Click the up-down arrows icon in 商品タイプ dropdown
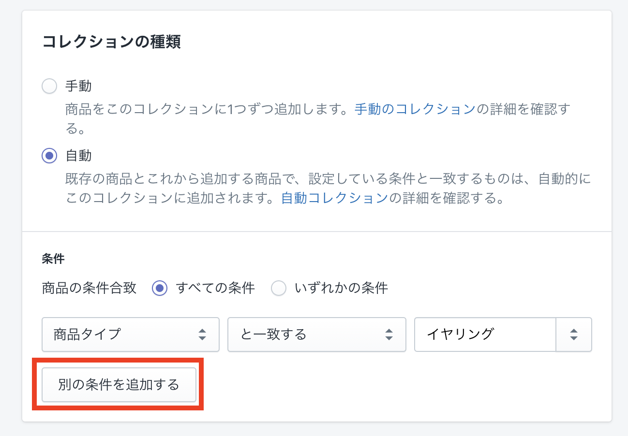 click(203, 334)
